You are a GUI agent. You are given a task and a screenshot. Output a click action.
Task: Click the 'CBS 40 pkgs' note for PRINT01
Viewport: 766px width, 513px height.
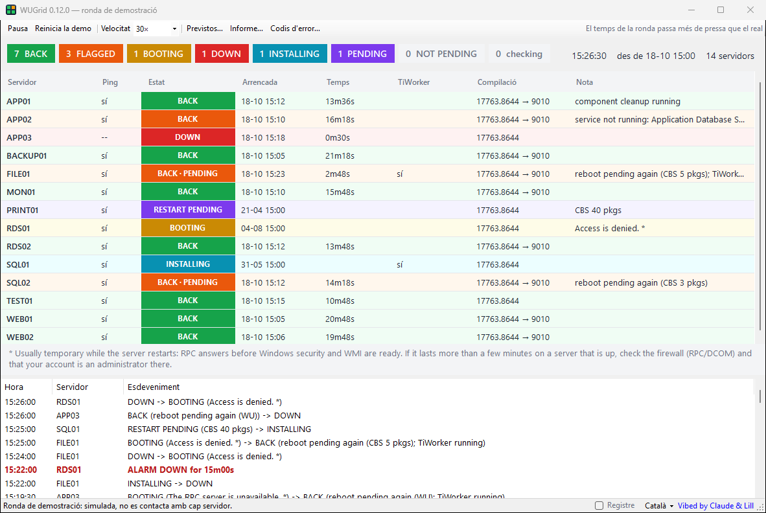coord(598,211)
